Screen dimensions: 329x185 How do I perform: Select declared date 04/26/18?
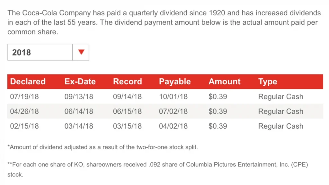click(x=24, y=111)
